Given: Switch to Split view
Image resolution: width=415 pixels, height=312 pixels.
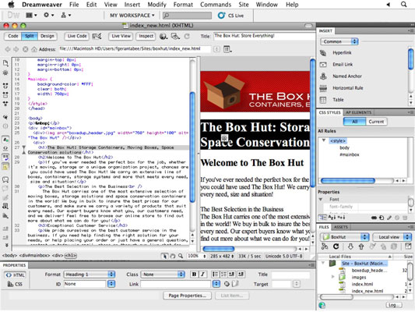Looking at the screenshot, I should (x=30, y=36).
